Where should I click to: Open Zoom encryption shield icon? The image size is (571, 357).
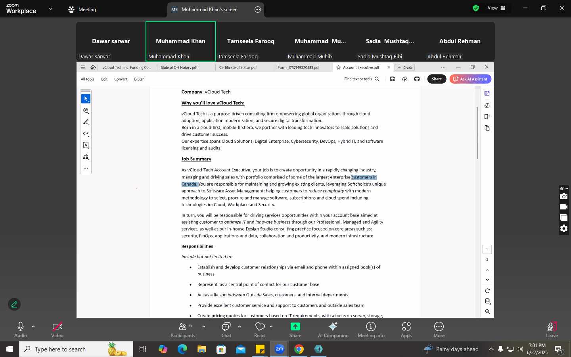[x=476, y=8]
